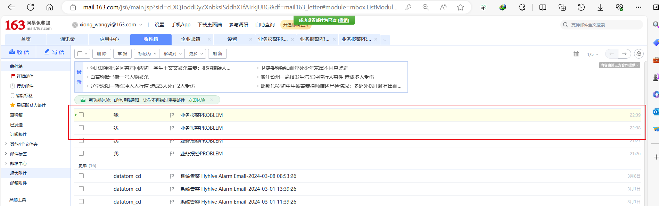Image resolution: width=659 pixels, height=206 pixels.
Task: Flag the 22:39 业务报警PROBLEM email
Action: pos(172,115)
